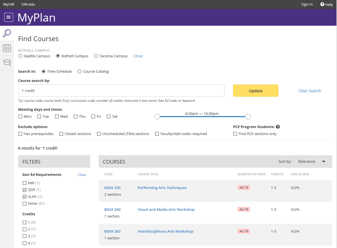Click the start time slider handle
Viewport: 337px width, 248px height.
click(x=157, y=117)
